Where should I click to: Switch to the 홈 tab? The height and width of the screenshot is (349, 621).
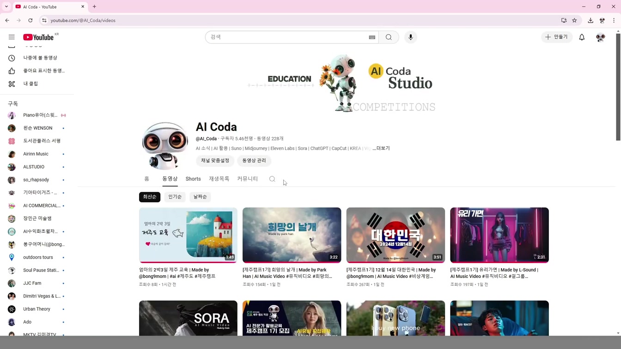click(146, 179)
